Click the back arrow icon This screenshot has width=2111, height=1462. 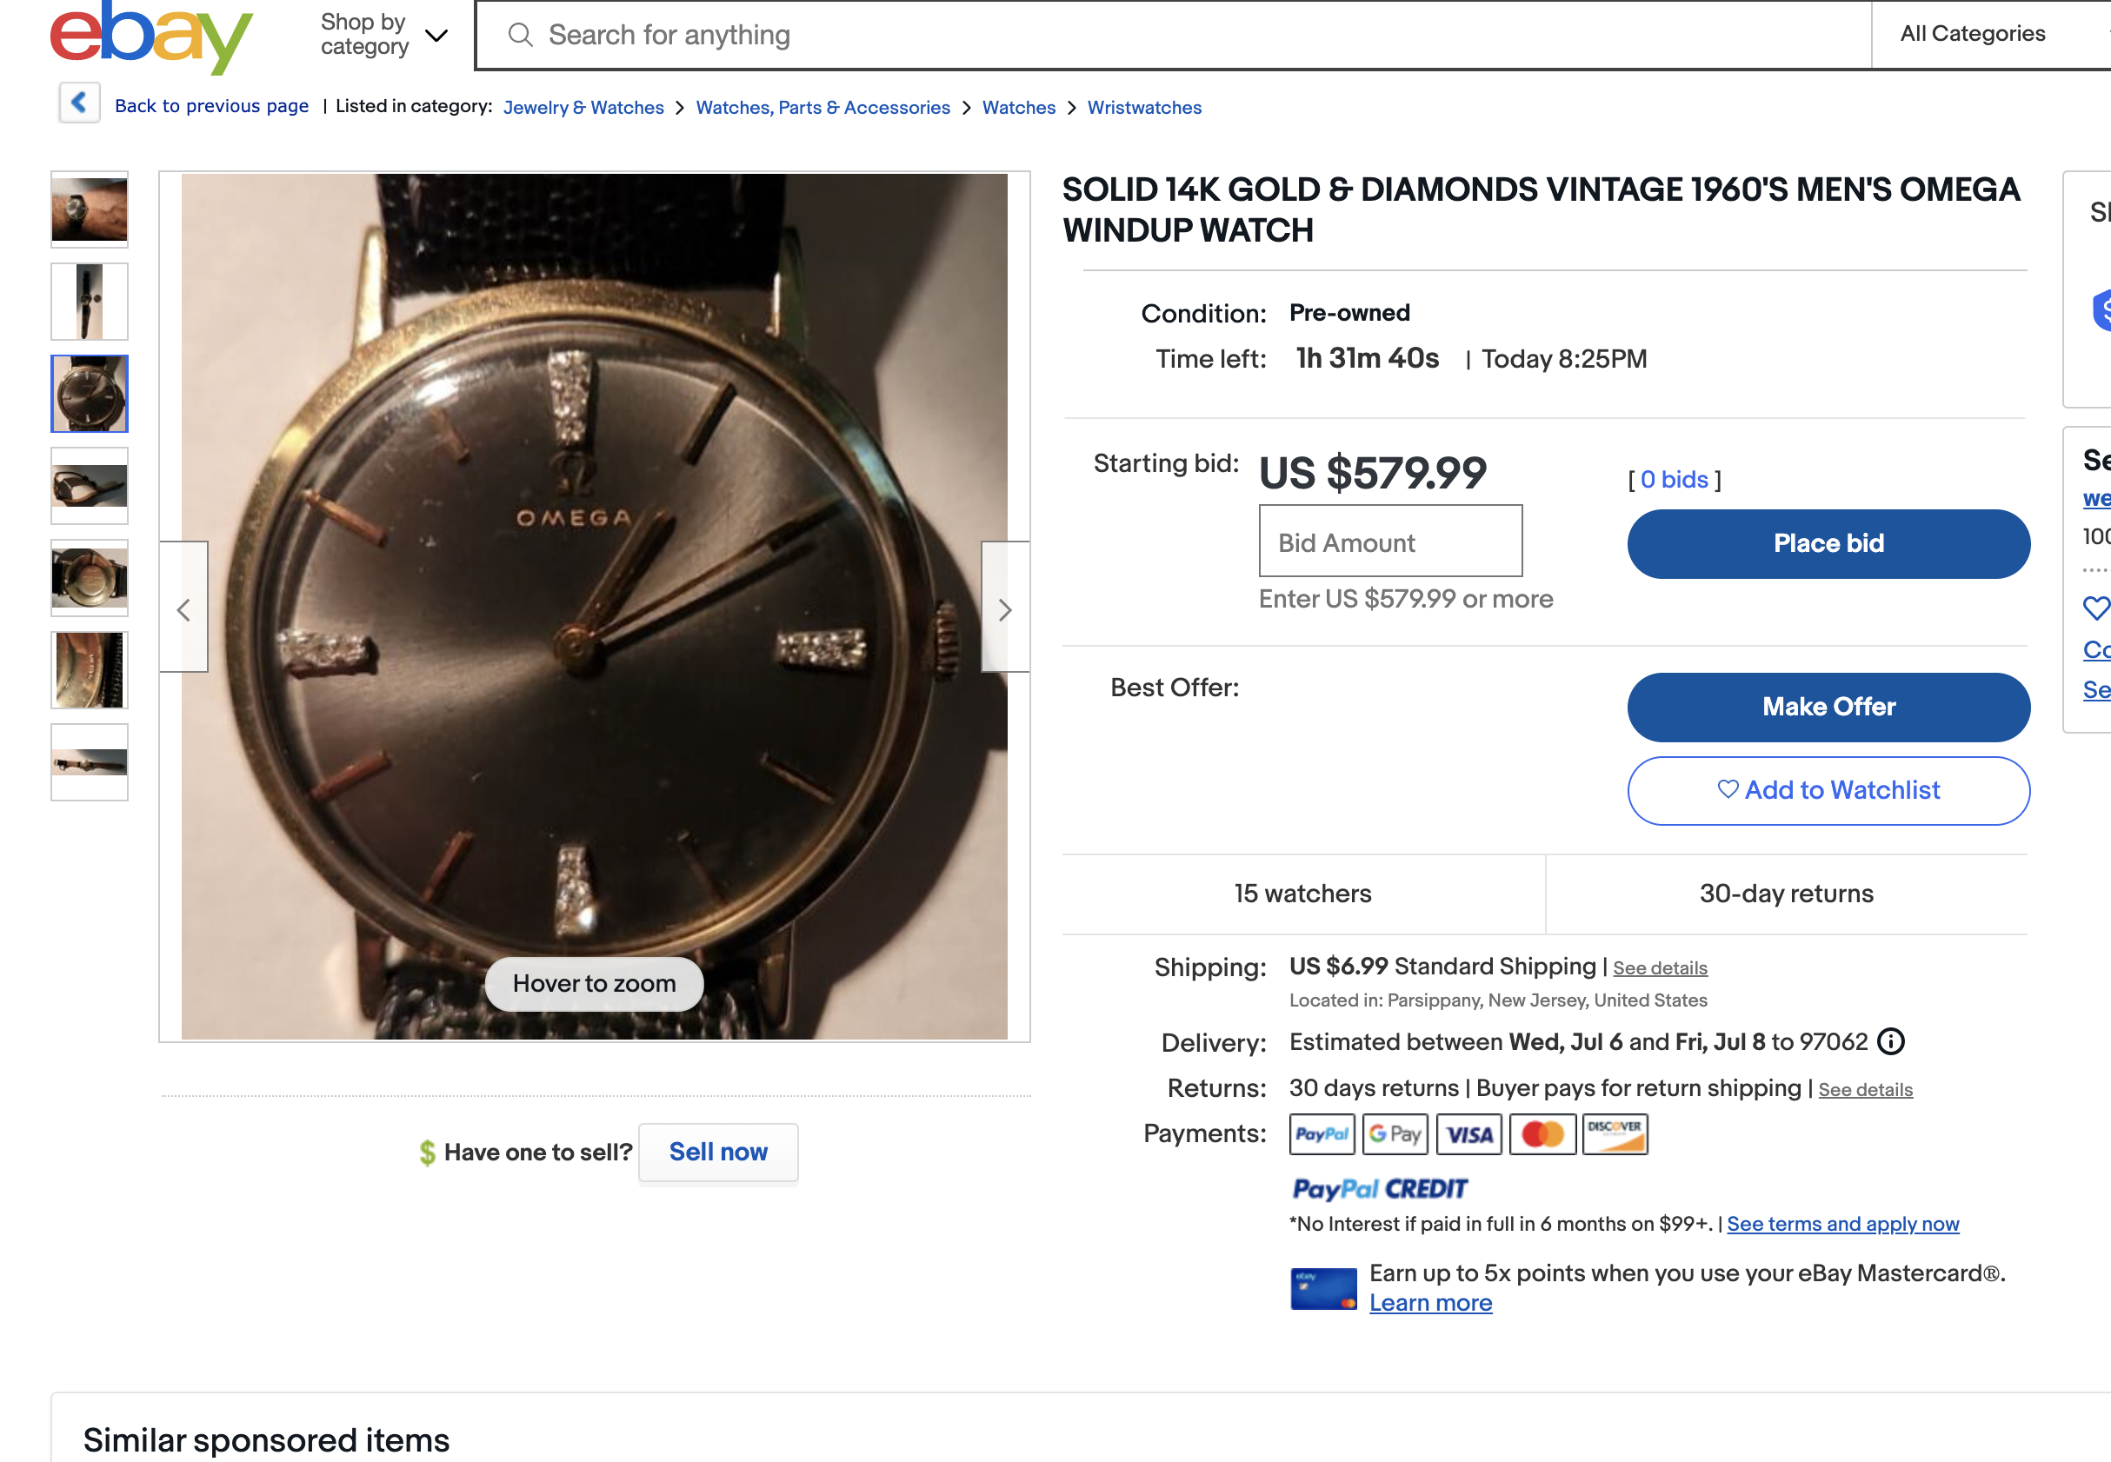pos(80,103)
